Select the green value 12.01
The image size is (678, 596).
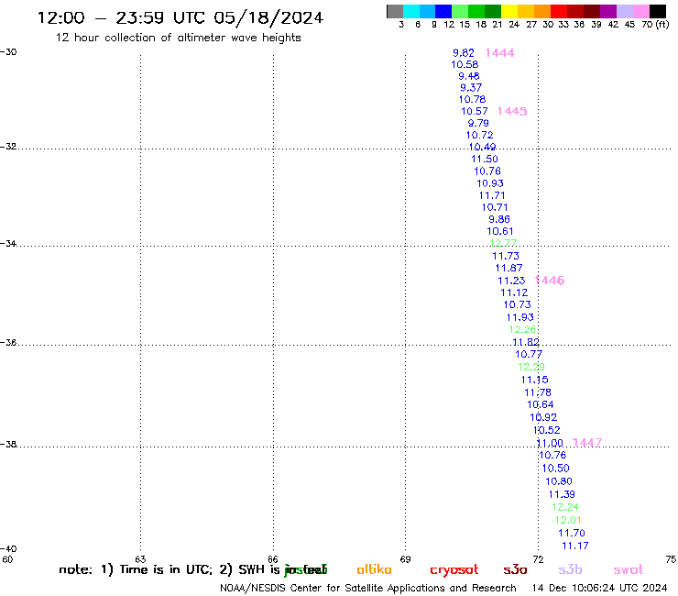(569, 520)
